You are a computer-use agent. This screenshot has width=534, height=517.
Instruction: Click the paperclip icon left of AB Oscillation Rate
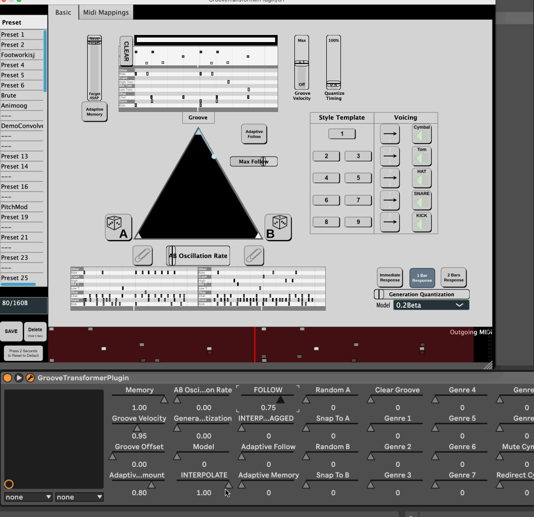(142, 255)
